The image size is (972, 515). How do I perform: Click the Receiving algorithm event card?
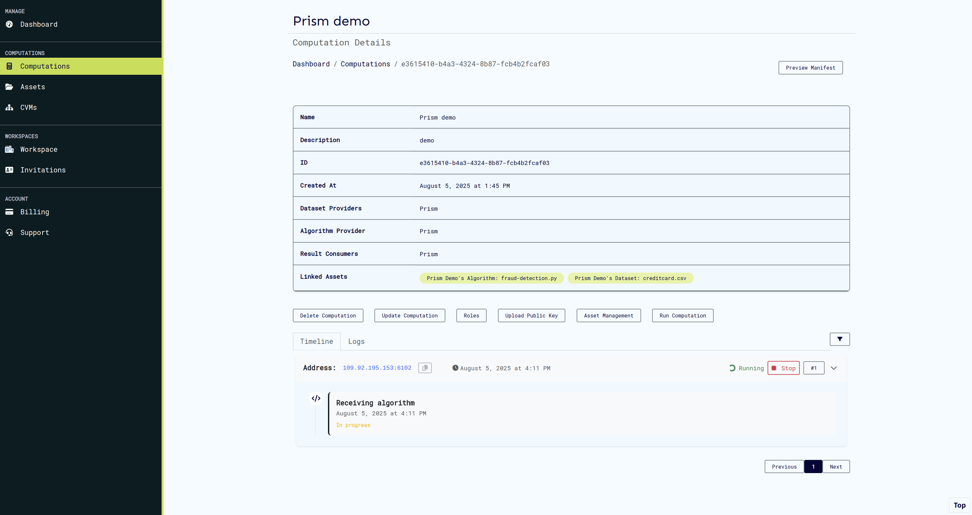583,413
